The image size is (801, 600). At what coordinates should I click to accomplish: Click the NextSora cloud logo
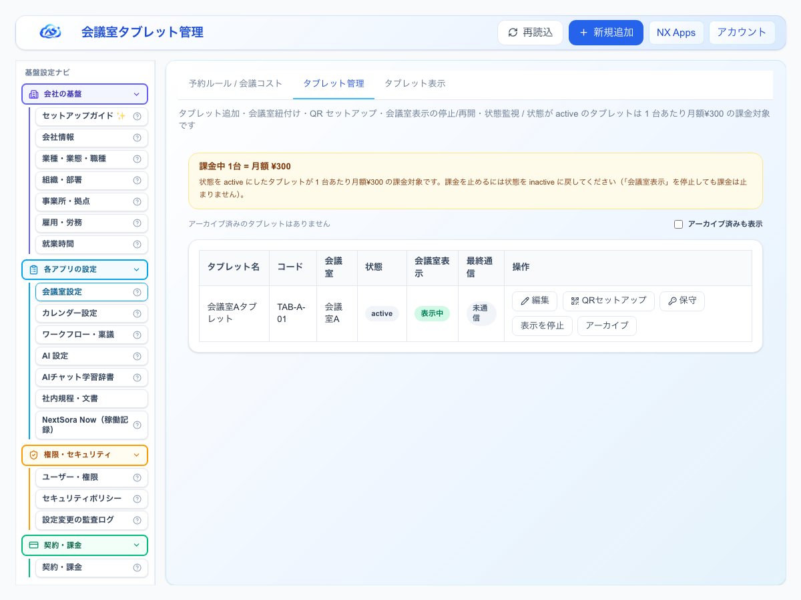tap(51, 32)
